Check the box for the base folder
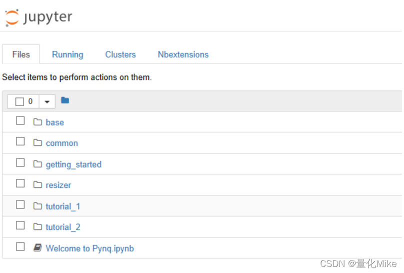404x273 pixels. [x=20, y=121]
